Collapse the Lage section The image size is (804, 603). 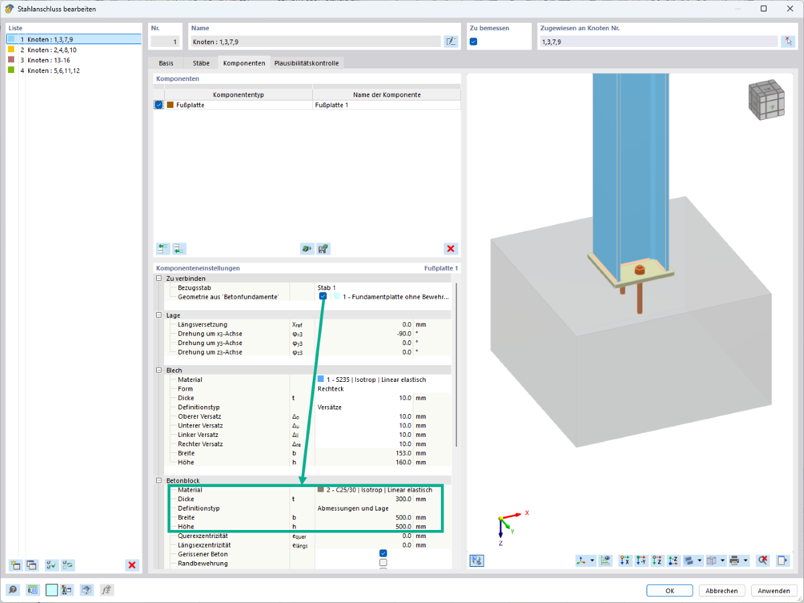pyautogui.click(x=159, y=315)
